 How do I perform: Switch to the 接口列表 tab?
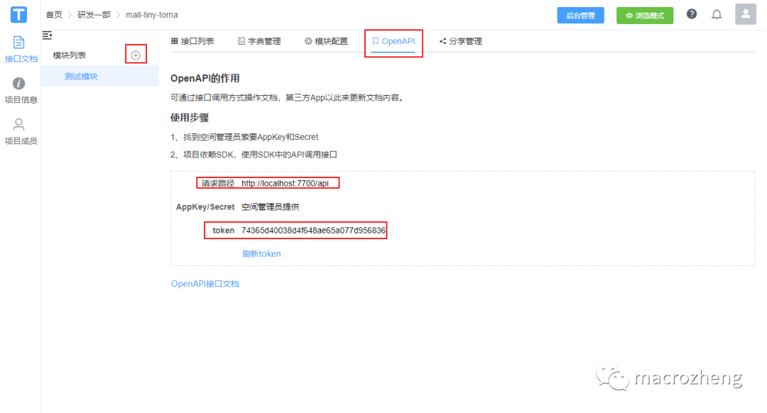193,41
